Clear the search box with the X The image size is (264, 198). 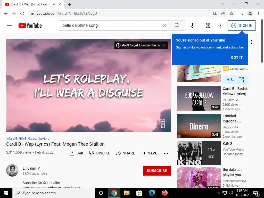click(x=164, y=26)
